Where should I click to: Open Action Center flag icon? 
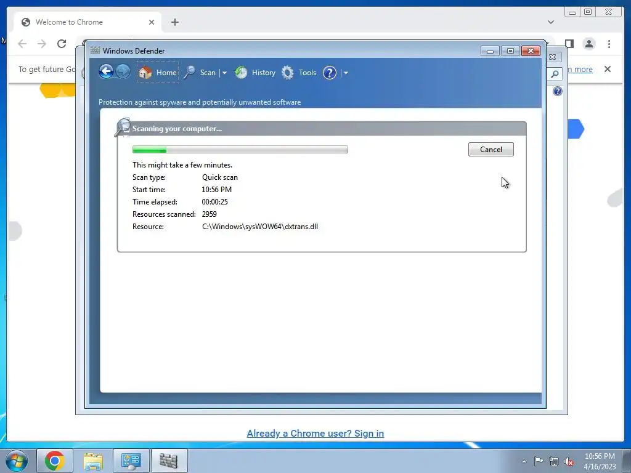[x=539, y=461]
